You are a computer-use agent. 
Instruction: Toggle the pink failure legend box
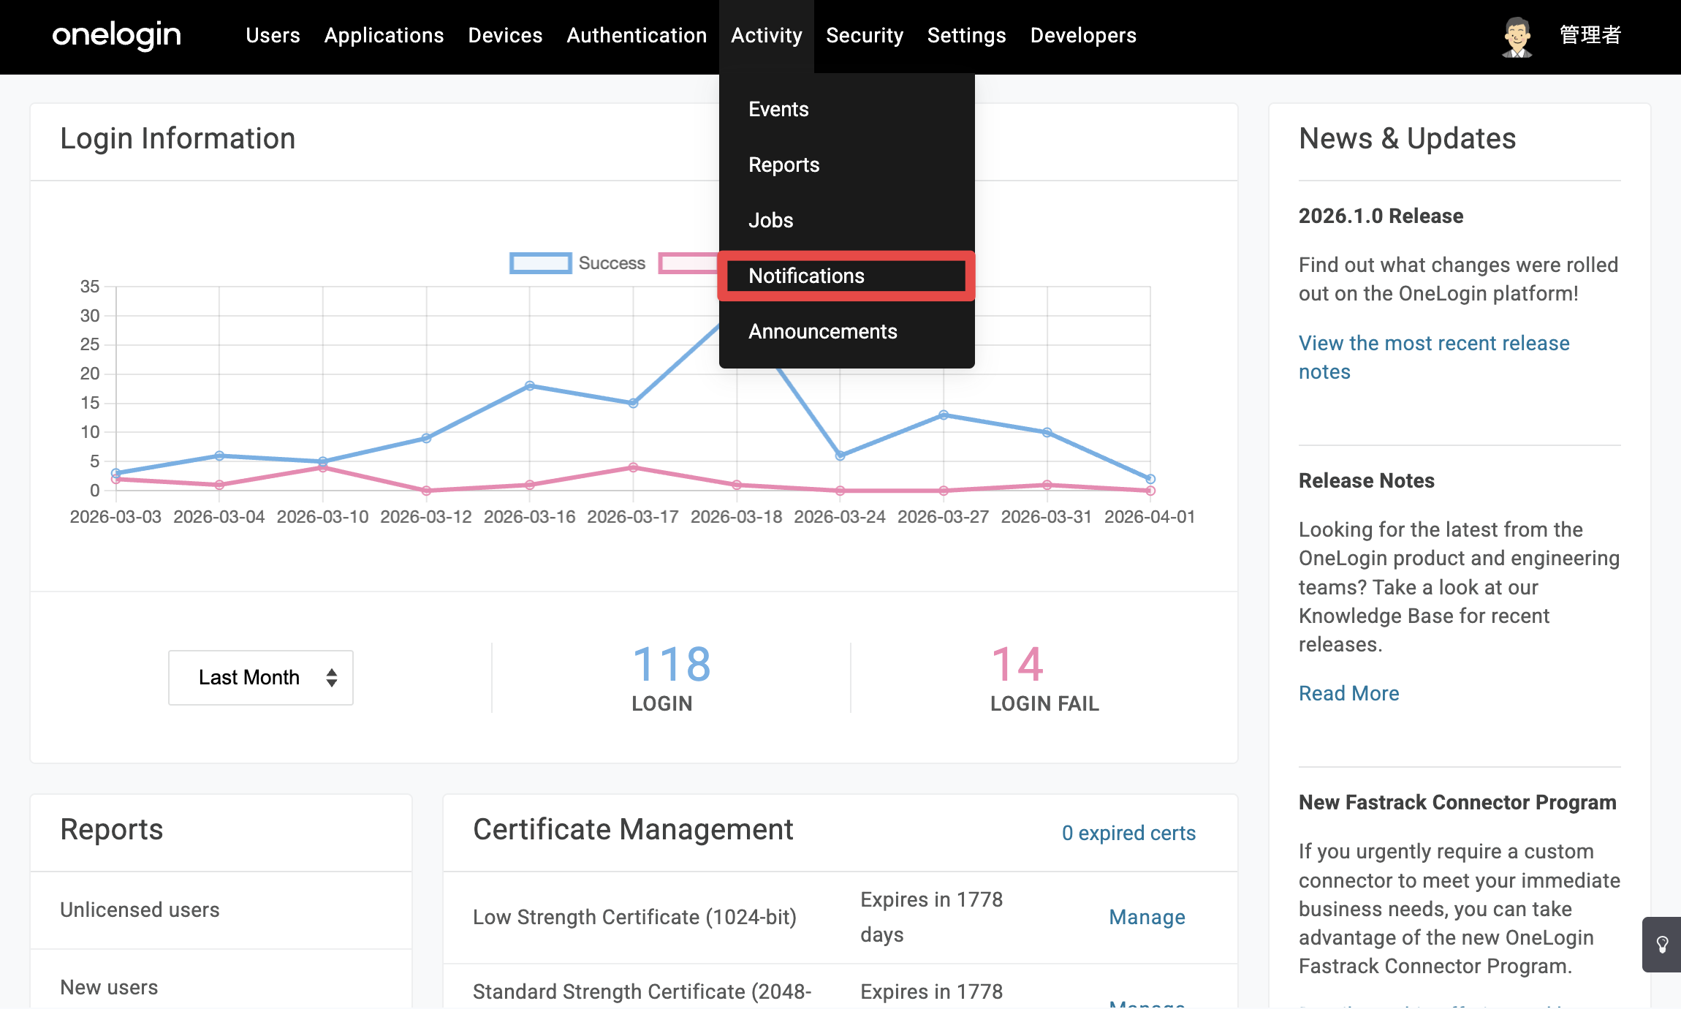[x=688, y=263]
